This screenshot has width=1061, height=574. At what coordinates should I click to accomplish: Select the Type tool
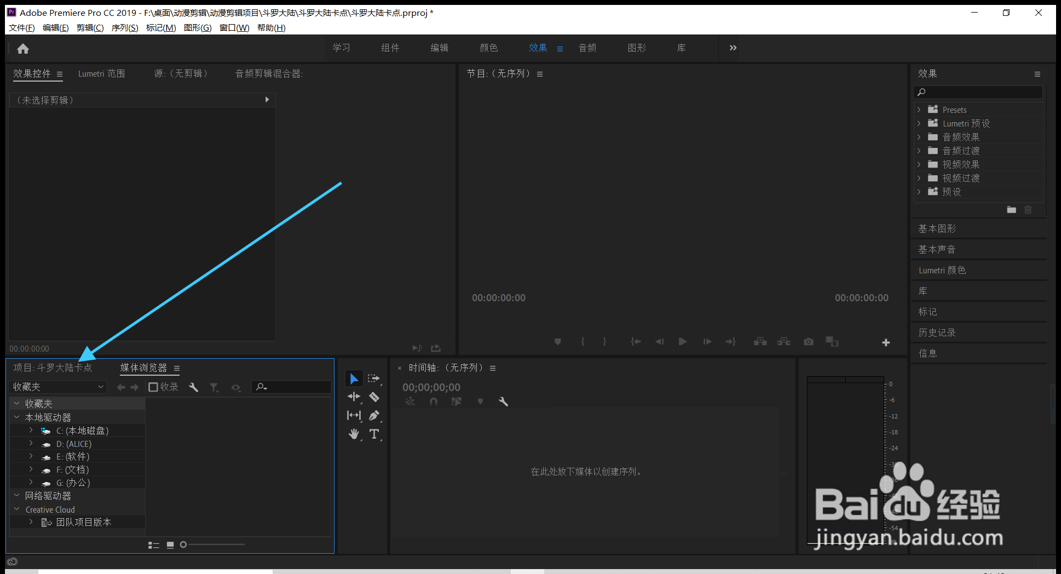374,434
